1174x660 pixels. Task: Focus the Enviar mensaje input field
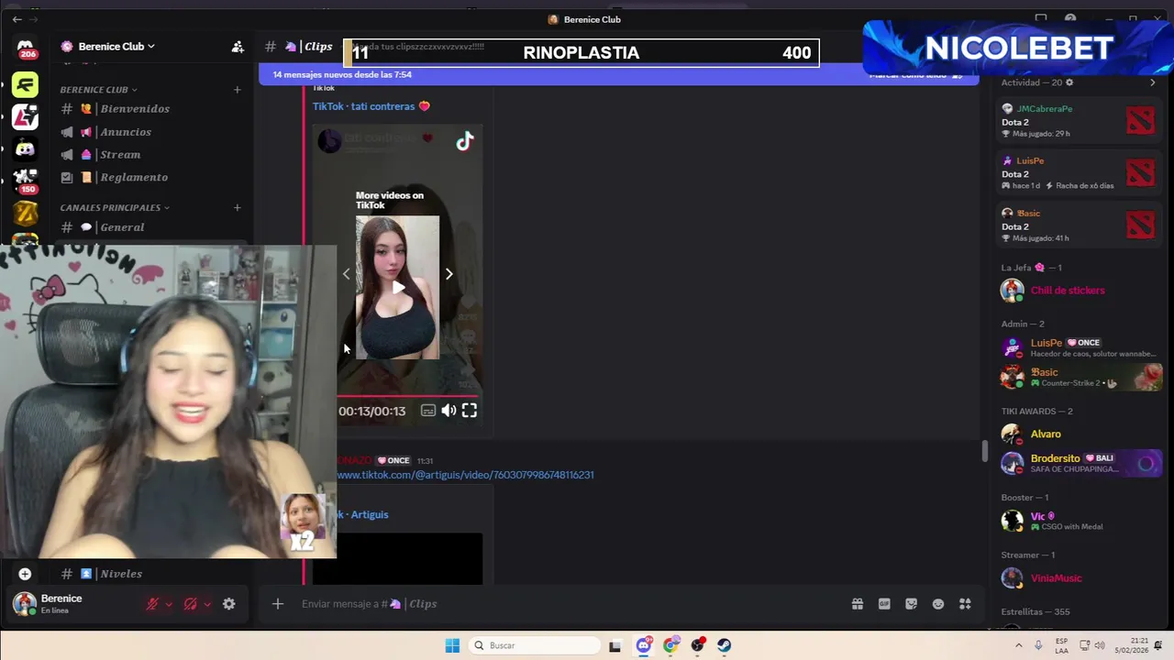point(569,604)
